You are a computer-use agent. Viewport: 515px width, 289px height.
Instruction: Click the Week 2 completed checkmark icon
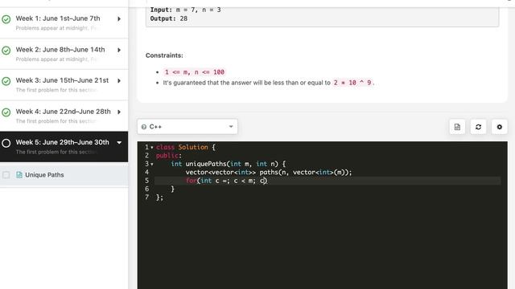click(x=6, y=51)
